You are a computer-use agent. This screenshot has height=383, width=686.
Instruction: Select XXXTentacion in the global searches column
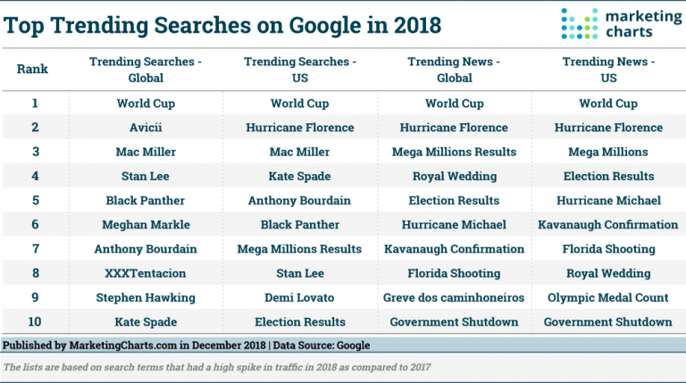(x=146, y=274)
